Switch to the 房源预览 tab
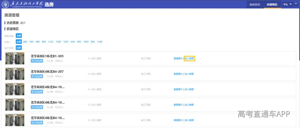300x128 pixels. 272,4
